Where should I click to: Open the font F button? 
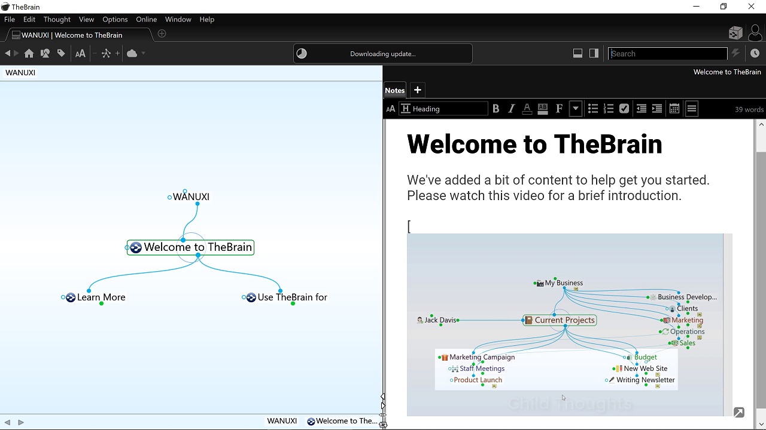(x=559, y=109)
